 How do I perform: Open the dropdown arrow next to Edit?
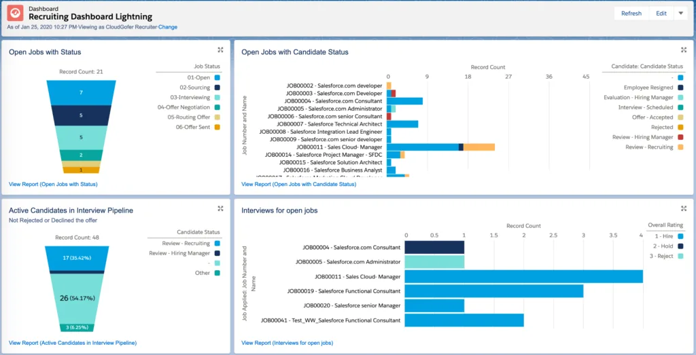680,14
